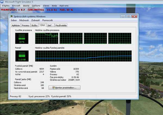163x115 pixels.
Task: Click the Využitie procesora label
Action: coord(23,30)
